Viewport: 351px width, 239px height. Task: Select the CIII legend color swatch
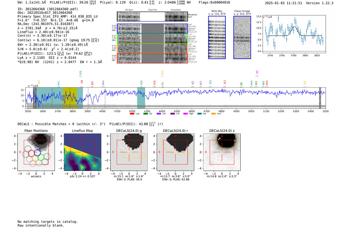172,114
